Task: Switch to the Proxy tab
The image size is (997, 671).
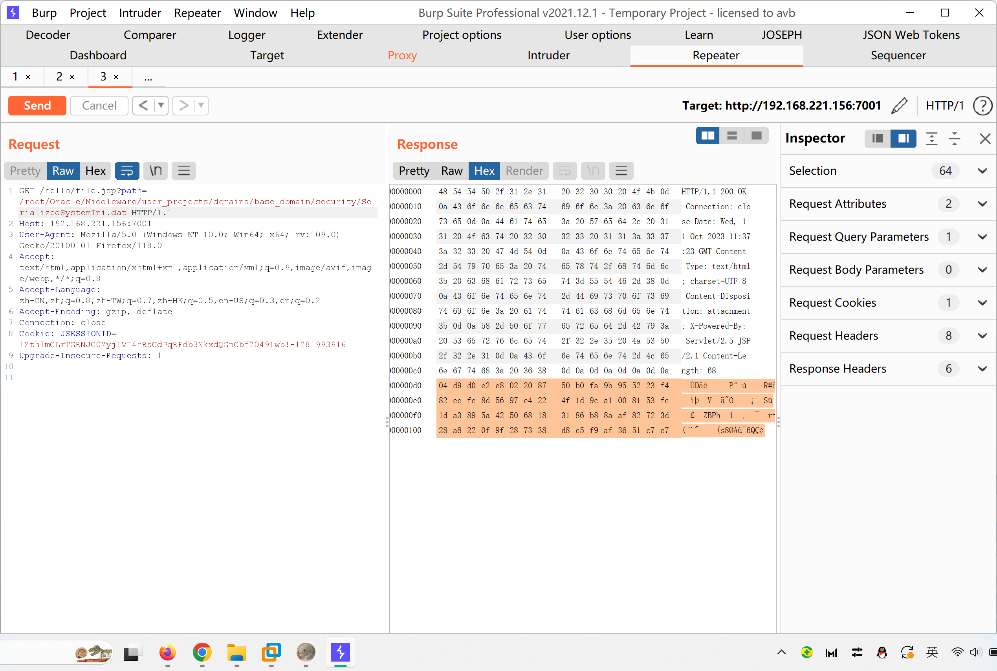Action: [402, 55]
